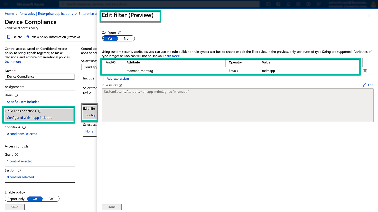Delete the mdmapp_mdmtag filter expression row
Screen dimensions: 378x212
click(365, 71)
